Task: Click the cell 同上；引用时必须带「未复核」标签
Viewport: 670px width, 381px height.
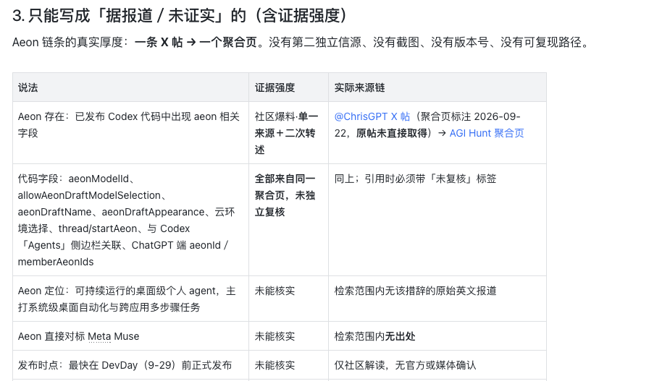Action: (437, 220)
